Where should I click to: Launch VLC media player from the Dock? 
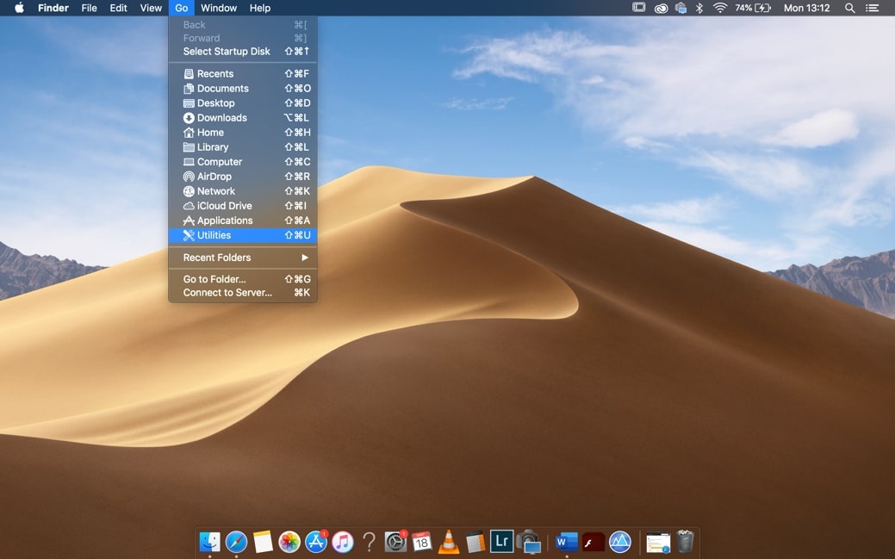click(x=448, y=541)
